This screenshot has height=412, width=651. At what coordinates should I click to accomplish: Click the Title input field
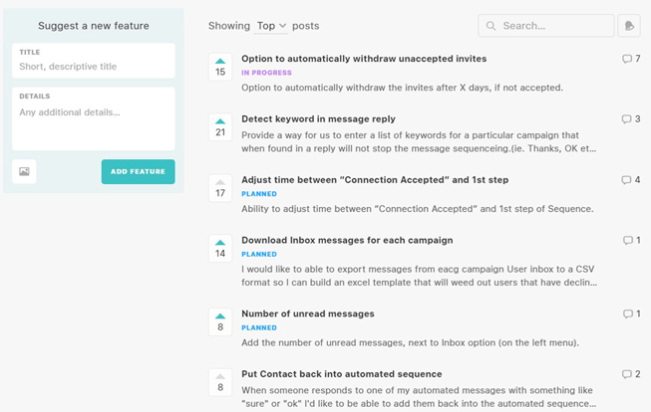(x=94, y=67)
